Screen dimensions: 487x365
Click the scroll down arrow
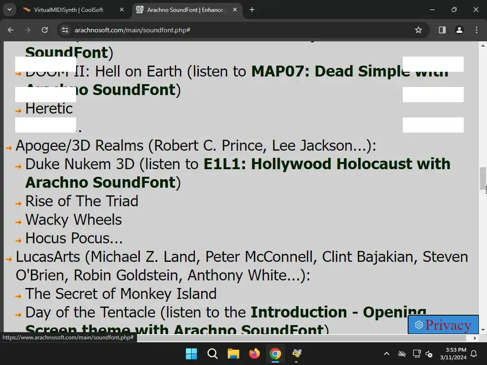(483, 330)
